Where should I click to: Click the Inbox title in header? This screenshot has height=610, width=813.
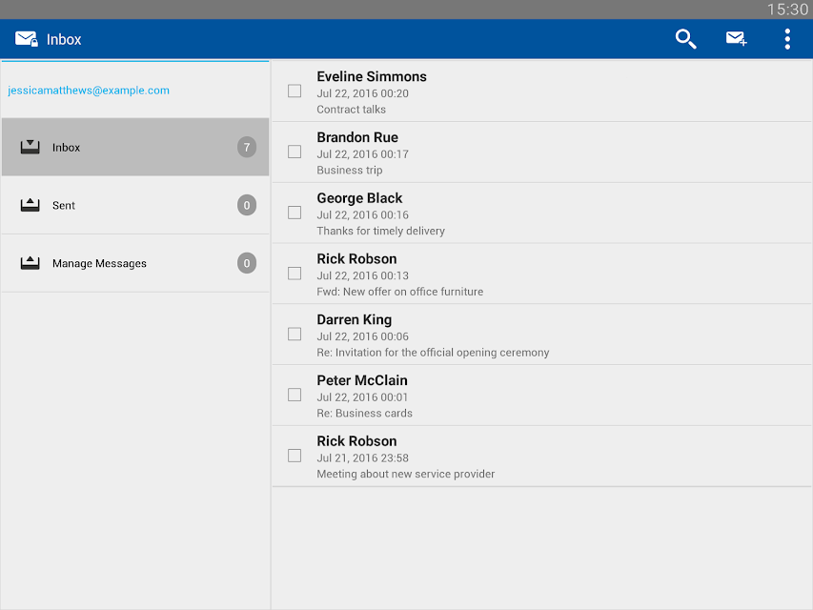[x=64, y=39]
